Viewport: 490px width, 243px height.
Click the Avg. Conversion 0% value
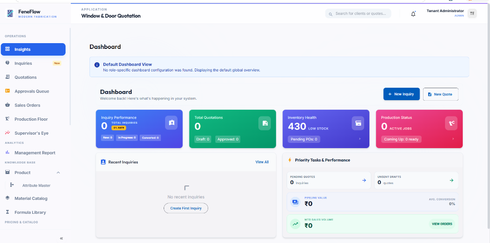(x=452, y=204)
